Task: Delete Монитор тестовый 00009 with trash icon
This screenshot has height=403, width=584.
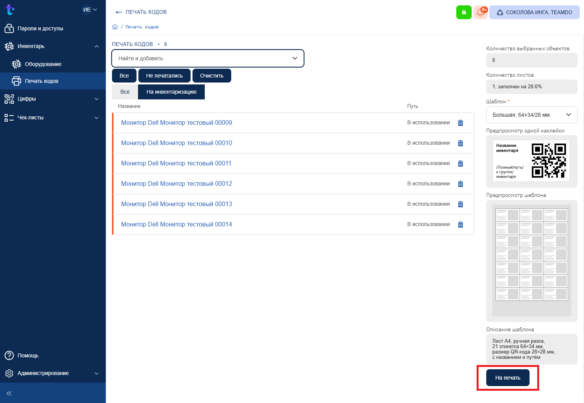Action: 461,123
